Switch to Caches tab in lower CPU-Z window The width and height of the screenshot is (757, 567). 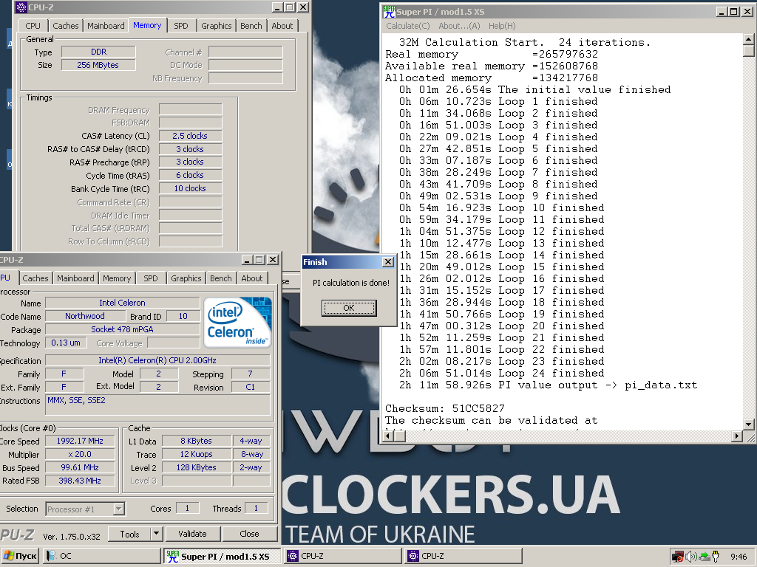(35, 278)
